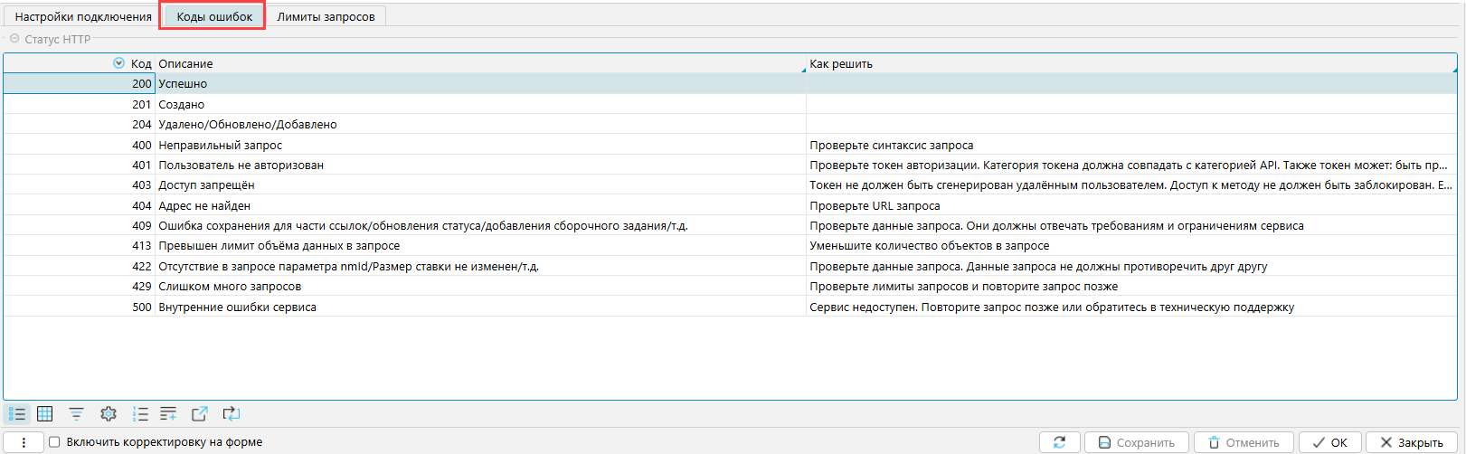
Task: Select the row with code 404
Action: coord(362,205)
